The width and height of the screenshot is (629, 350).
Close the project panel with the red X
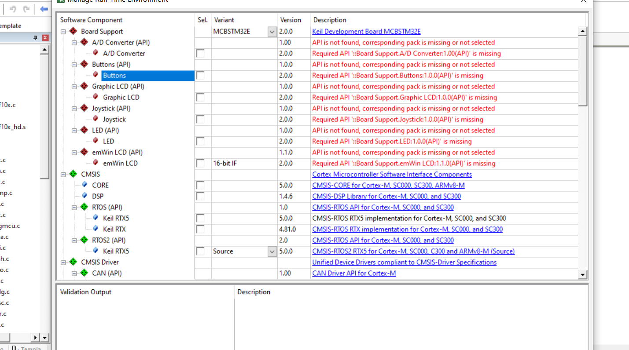click(x=45, y=38)
